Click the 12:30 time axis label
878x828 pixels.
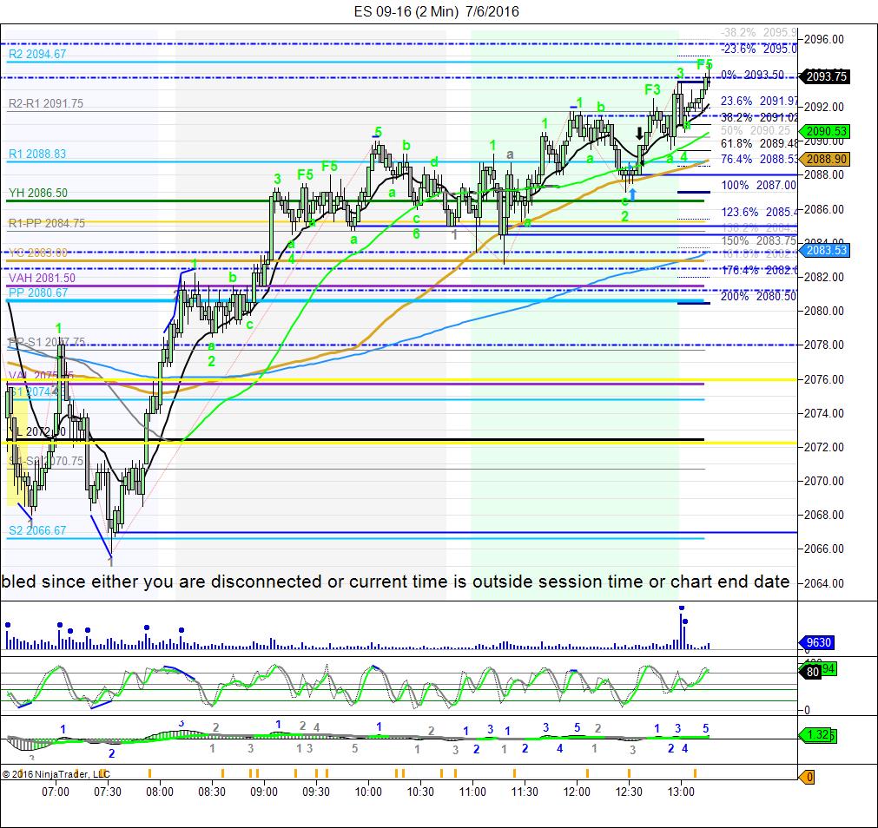coord(629,792)
